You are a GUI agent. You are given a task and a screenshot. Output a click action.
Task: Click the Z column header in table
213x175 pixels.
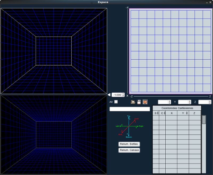pyautogui.click(x=195, y=113)
